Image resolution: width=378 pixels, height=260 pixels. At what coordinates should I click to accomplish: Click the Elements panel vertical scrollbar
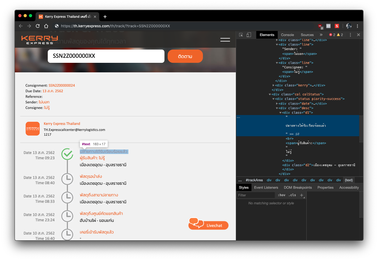[x=361, y=129]
